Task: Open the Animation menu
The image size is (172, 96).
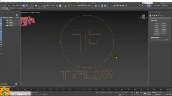Action: coord(39,3)
